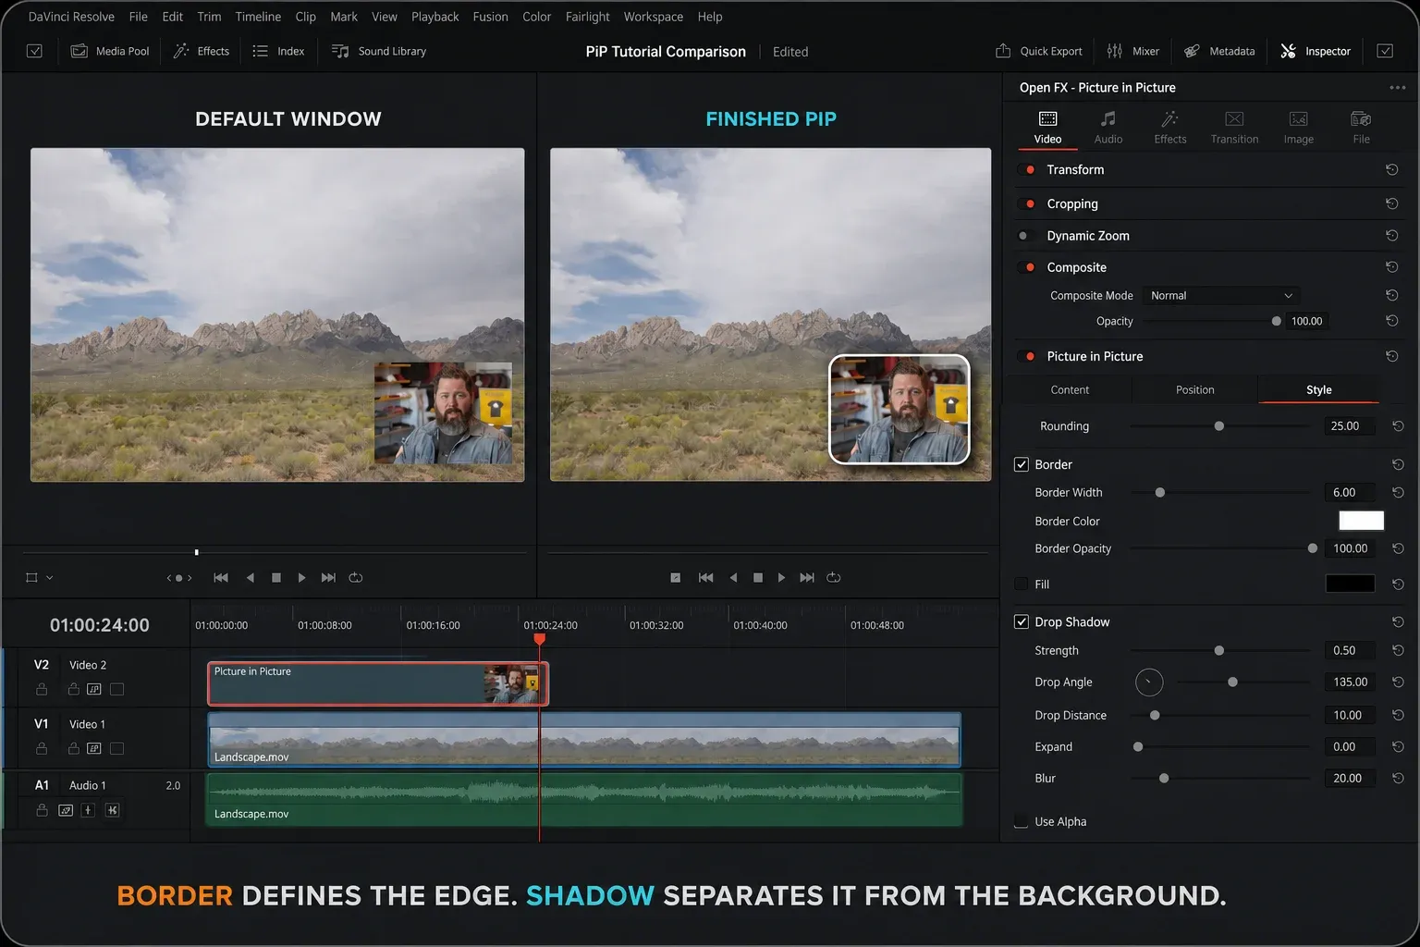Image resolution: width=1420 pixels, height=947 pixels.
Task: Open the Media Pool panel
Action: (110, 51)
